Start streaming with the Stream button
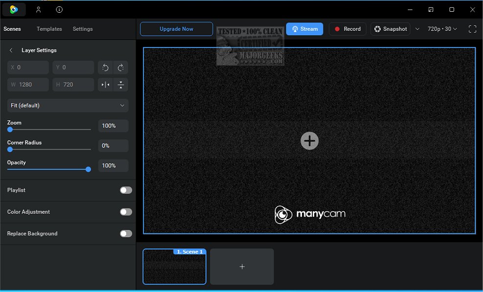The height and width of the screenshot is (292, 483). [x=304, y=29]
